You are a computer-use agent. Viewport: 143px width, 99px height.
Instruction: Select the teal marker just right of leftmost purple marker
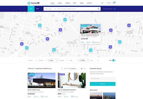27,48
